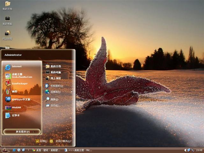204x153 pixels.
Task: Launch IconPackager from start menu
Action: point(16,84)
